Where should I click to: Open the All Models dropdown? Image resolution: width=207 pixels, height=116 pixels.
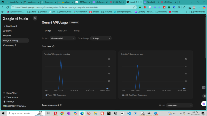coord(179,105)
